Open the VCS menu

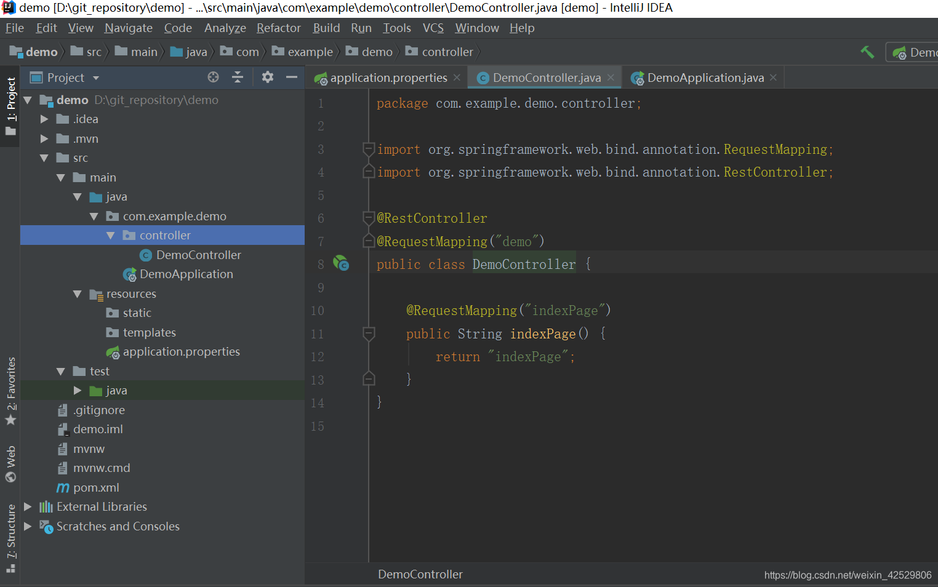tap(433, 28)
